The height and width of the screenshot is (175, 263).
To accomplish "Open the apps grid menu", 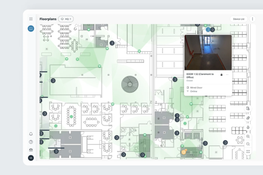I will pos(31,19).
